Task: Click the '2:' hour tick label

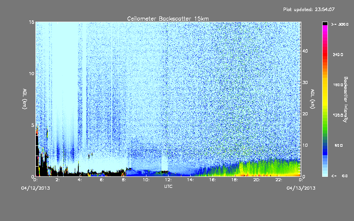Action: [58, 180]
